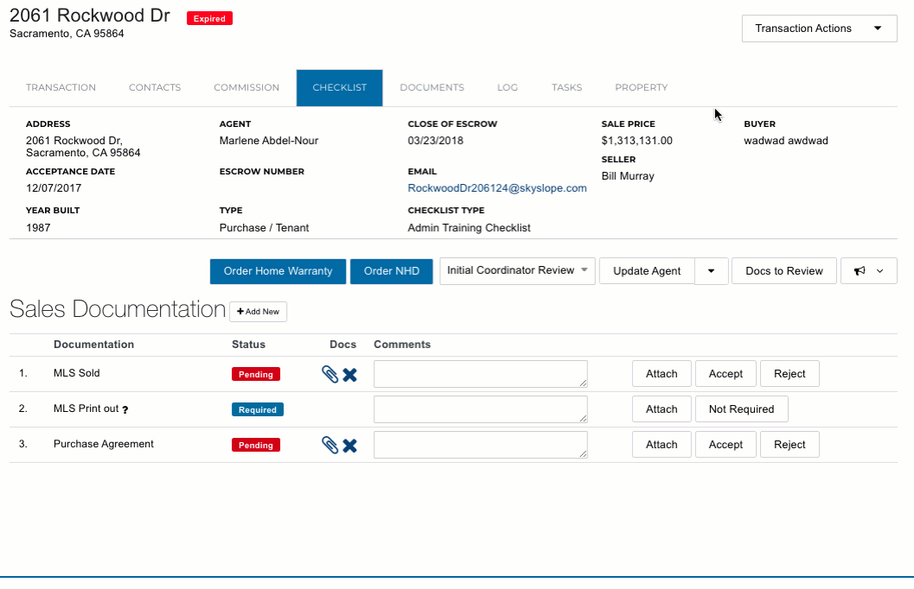
Task: Click the Pending status badge for MLS Sold
Action: pyautogui.click(x=256, y=374)
